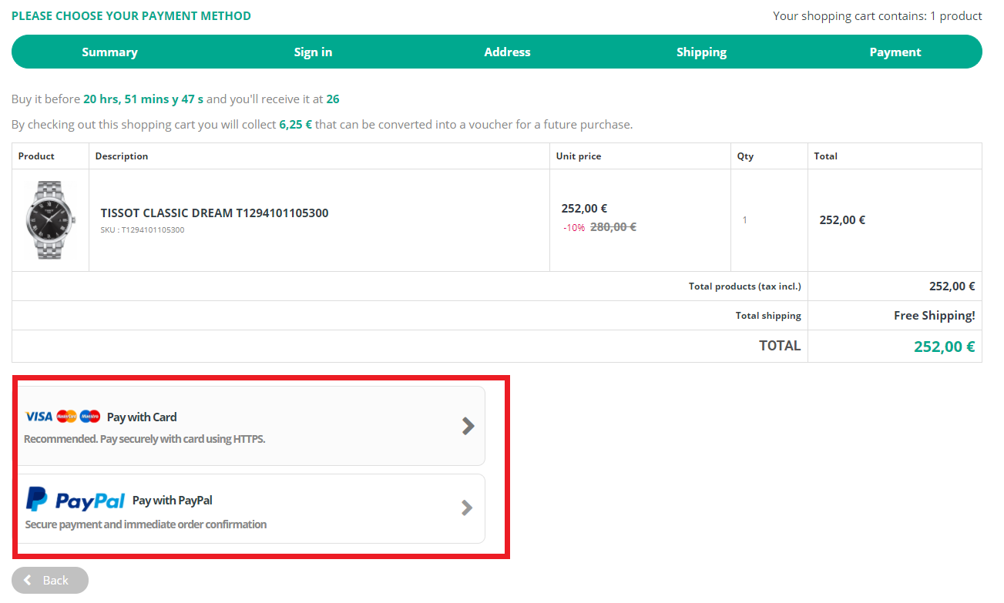This screenshot has height=603, width=1004.
Task: Click the Total column header
Action: 826,156
